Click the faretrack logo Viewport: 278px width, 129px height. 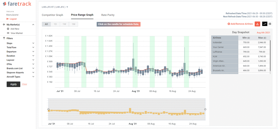[17, 4]
